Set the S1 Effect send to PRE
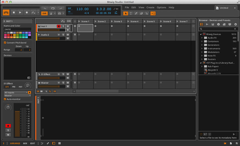This screenshot has height=146, width=240. point(14,87)
